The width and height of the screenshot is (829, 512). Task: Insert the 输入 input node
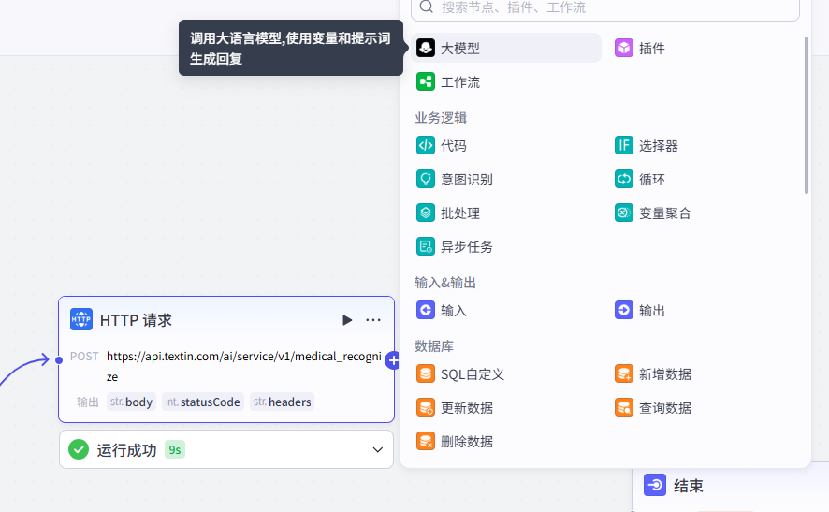[x=441, y=310]
